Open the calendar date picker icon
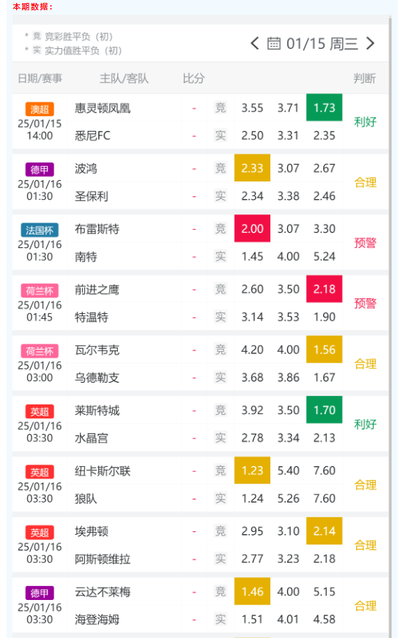 (274, 43)
